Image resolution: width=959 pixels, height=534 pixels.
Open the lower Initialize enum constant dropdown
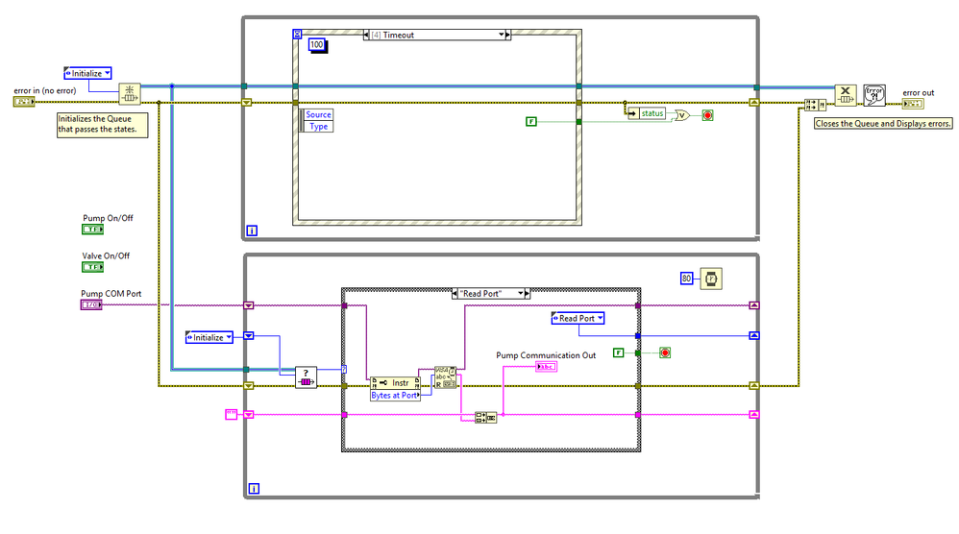click(229, 337)
